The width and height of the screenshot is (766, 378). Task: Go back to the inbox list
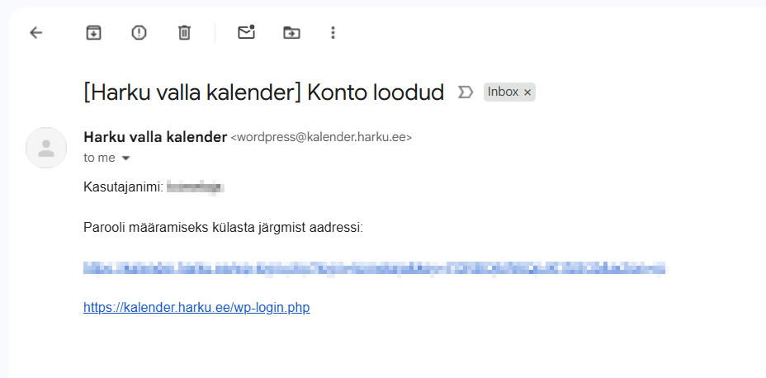click(35, 33)
